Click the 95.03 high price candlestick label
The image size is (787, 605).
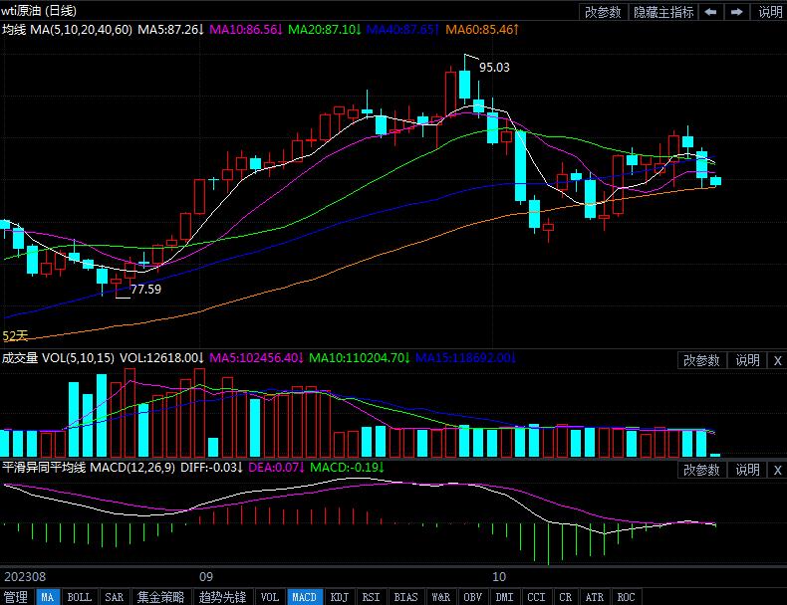coord(493,68)
